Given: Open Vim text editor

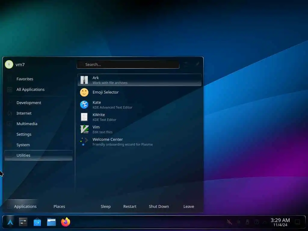Looking at the screenshot, I should pos(140,129).
